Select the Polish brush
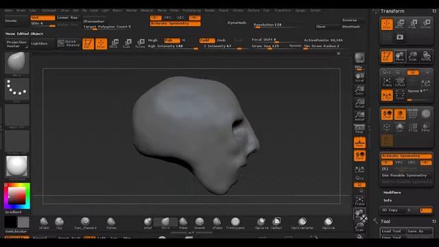 (183, 224)
